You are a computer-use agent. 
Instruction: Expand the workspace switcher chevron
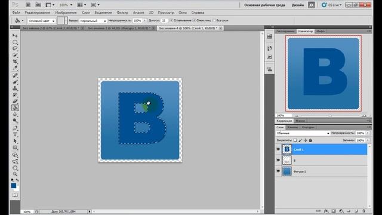pyautogui.click(x=312, y=5)
